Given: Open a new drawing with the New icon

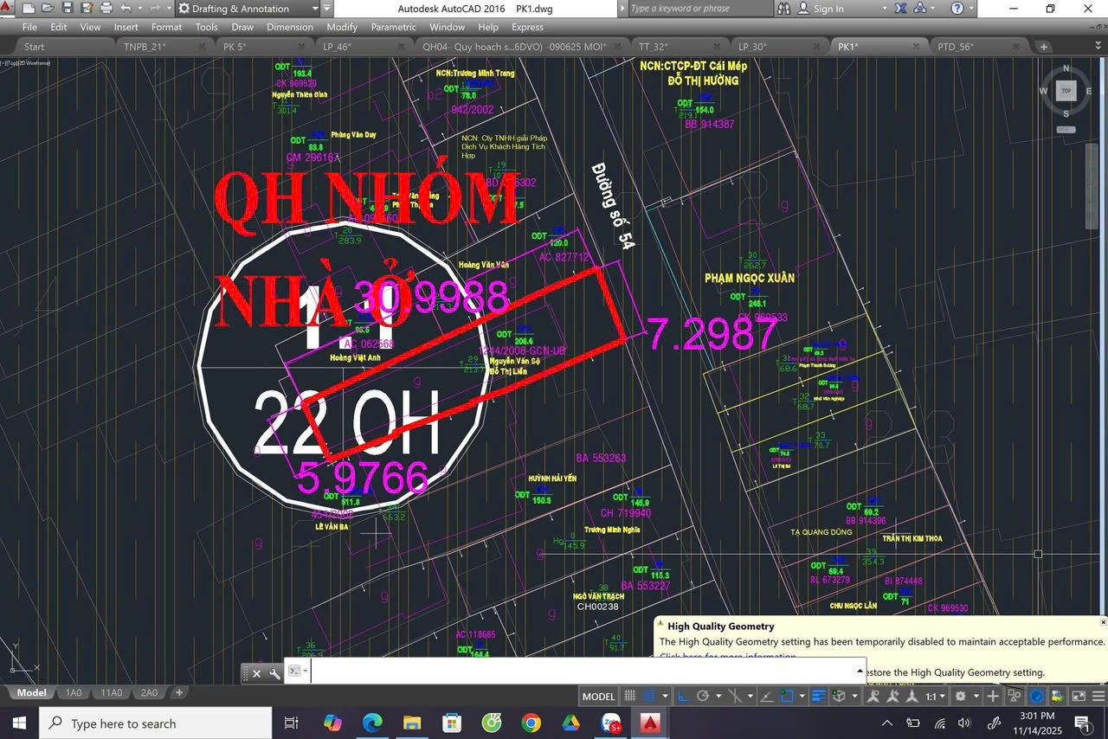Looking at the screenshot, I should pos(29,8).
